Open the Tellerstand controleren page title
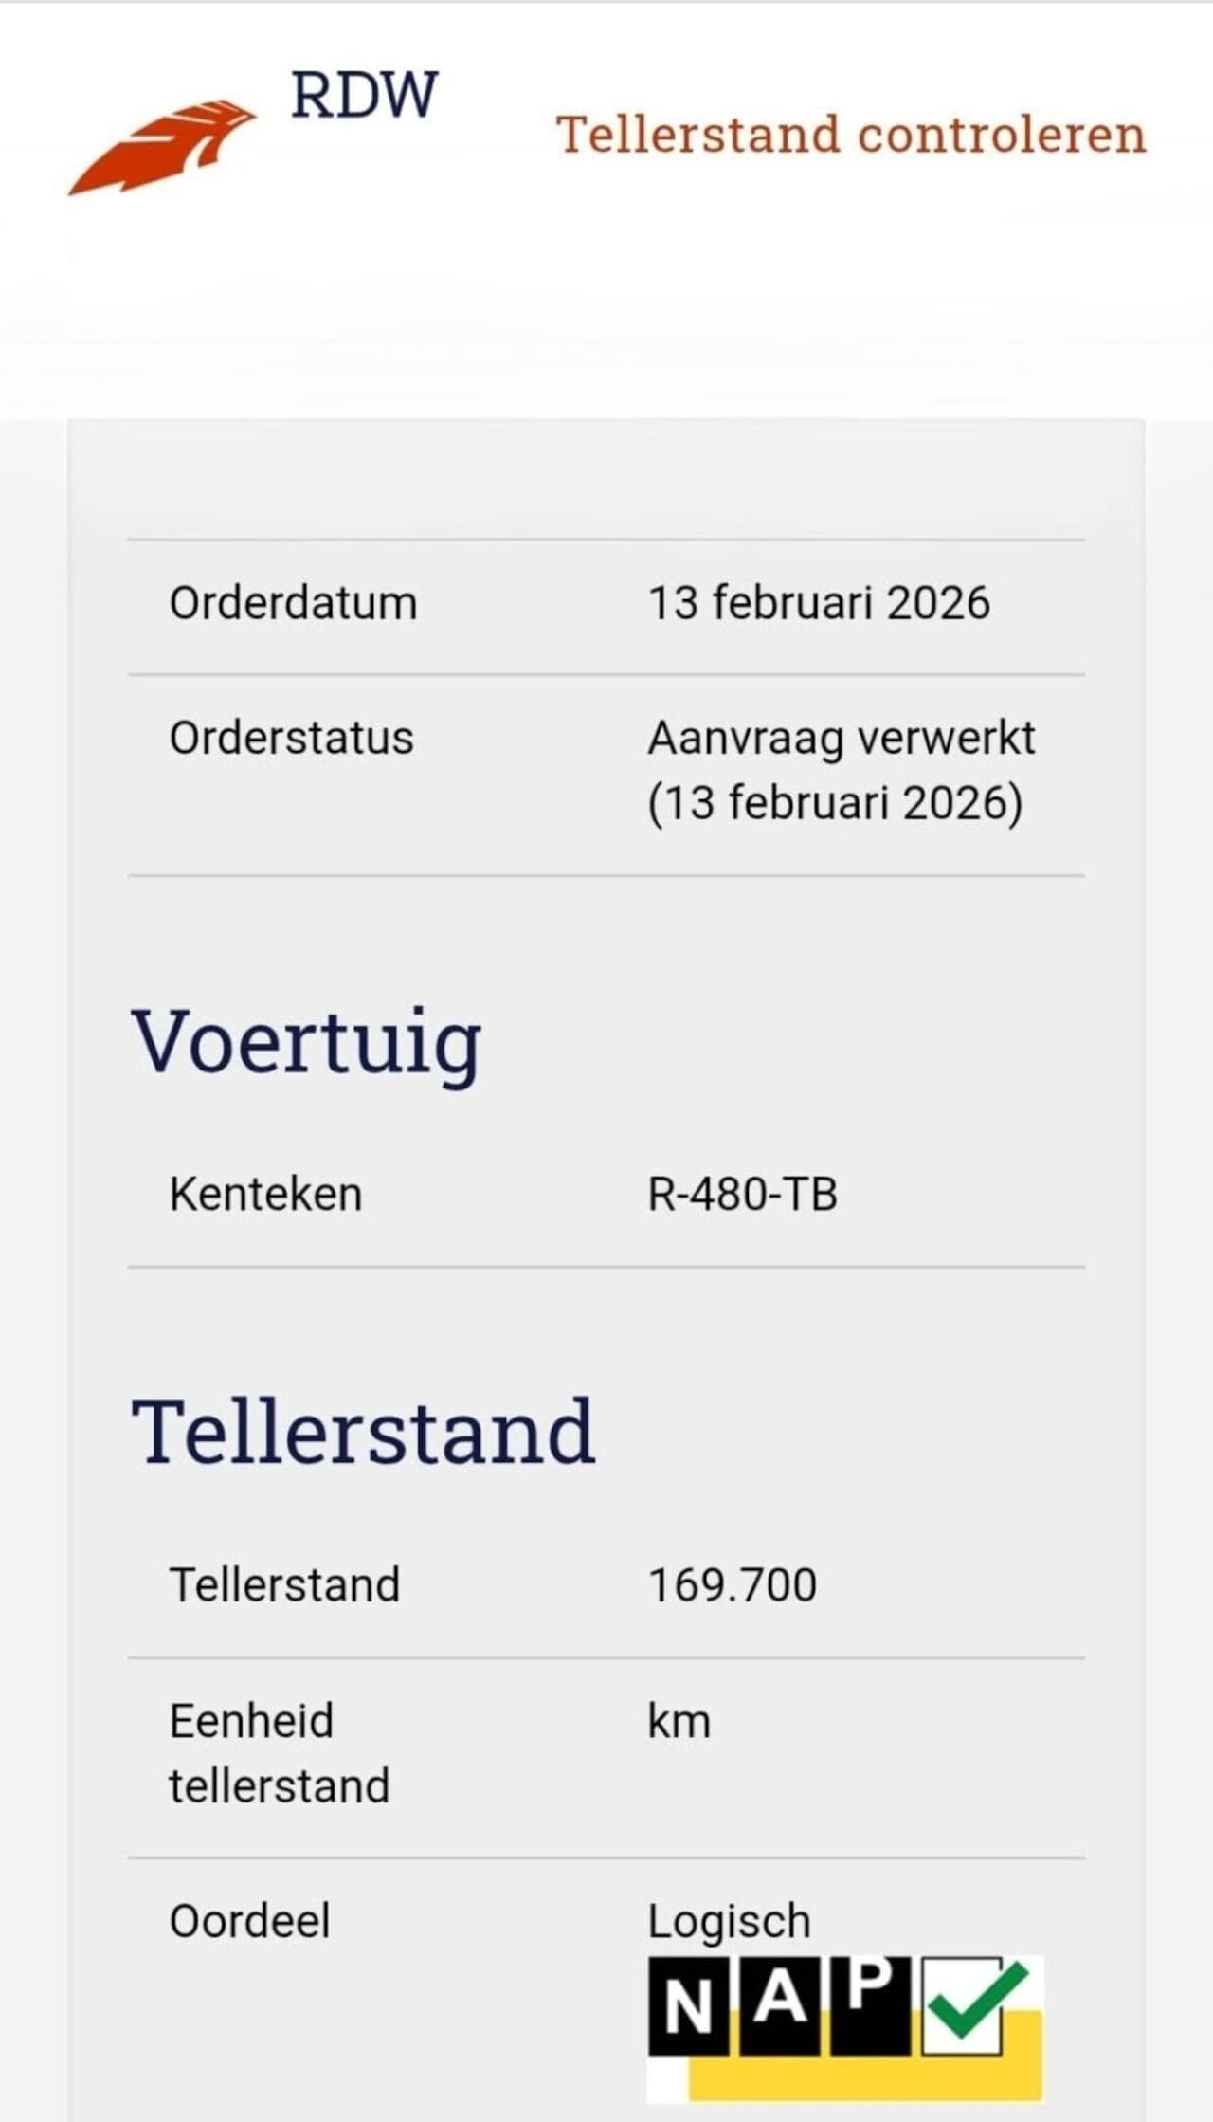The image size is (1213, 2122). 850,135
